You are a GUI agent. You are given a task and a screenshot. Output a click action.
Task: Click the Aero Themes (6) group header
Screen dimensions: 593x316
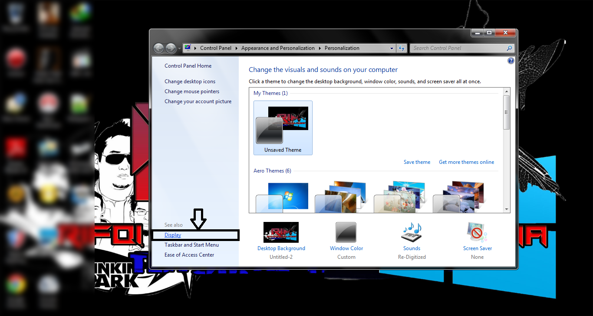pos(272,171)
